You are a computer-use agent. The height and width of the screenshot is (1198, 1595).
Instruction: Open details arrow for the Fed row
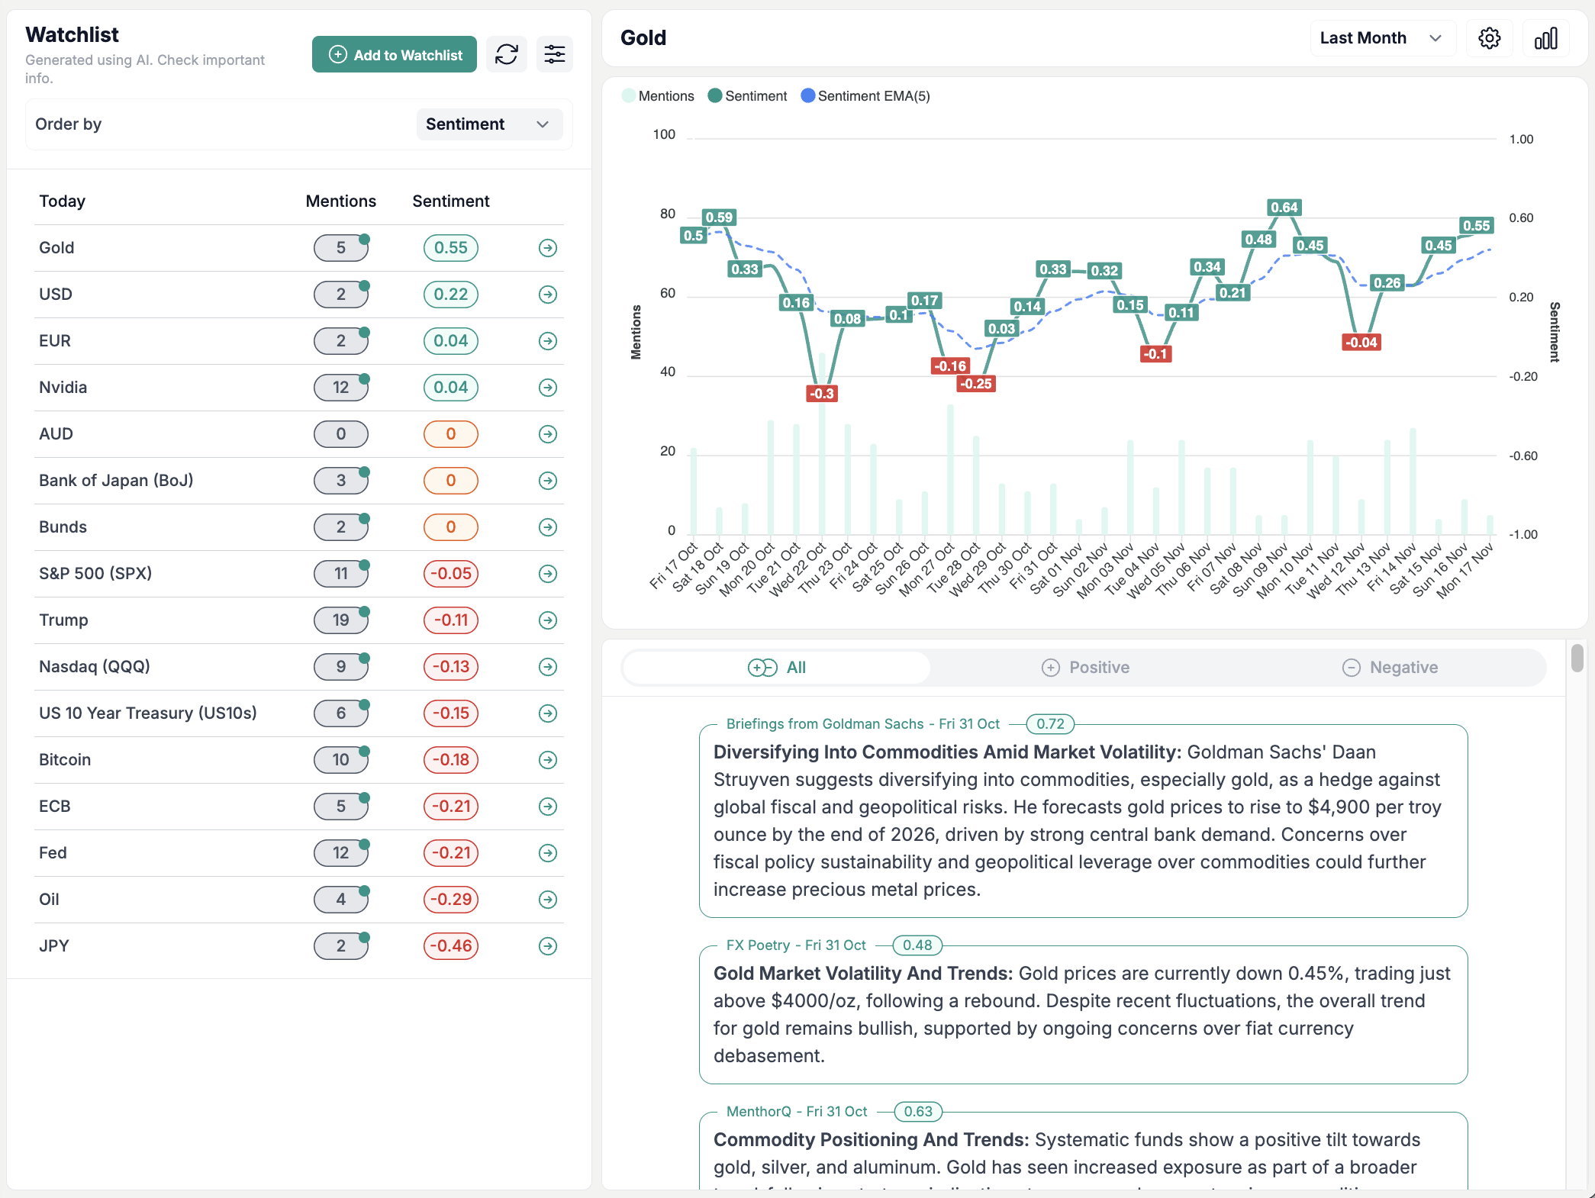click(x=548, y=853)
